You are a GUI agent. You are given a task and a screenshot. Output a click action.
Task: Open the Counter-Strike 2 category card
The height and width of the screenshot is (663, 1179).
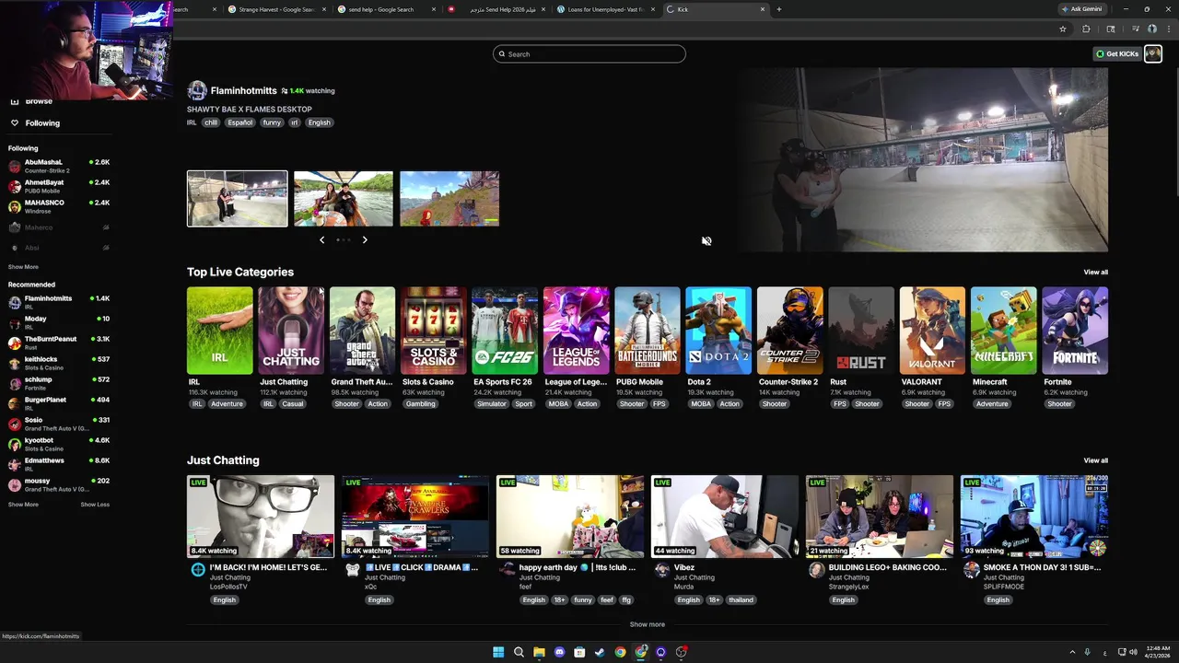(x=790, y=331)
